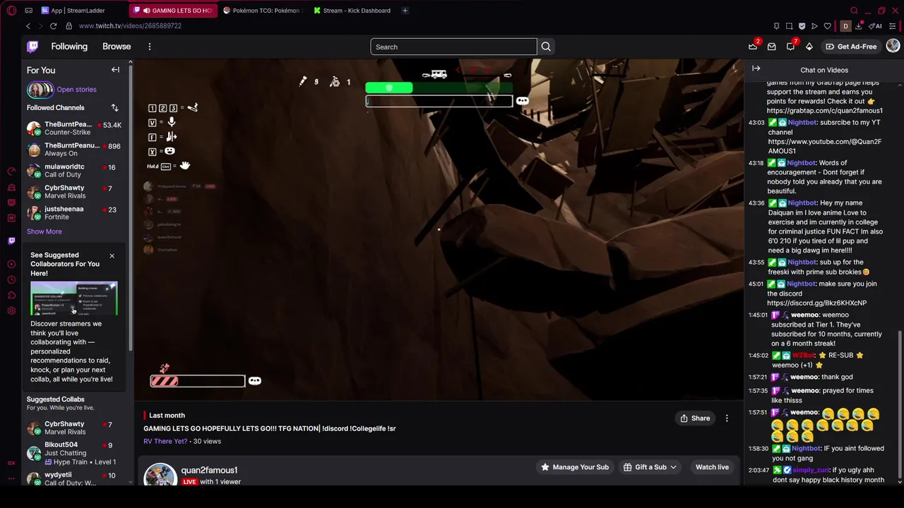Open the ad blocker shield icon

802,26
